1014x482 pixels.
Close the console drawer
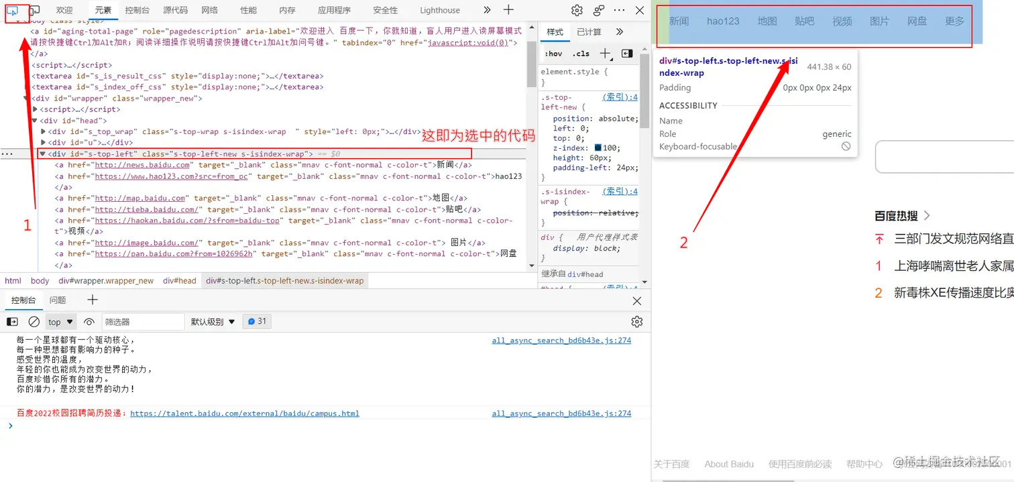tap(637, 300)
